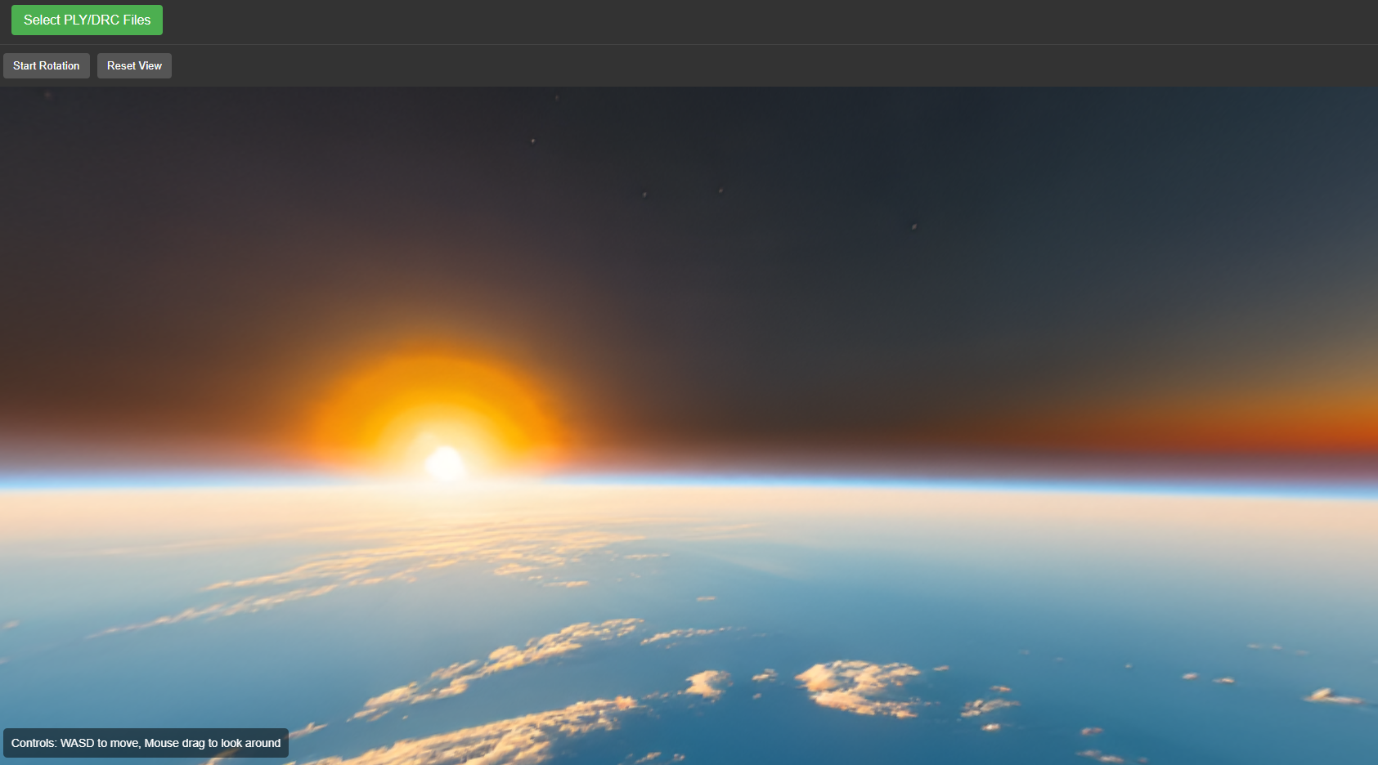Click the bright white sun center
The height and width of the screenshot is (765, 1378).
click(446, 463)
